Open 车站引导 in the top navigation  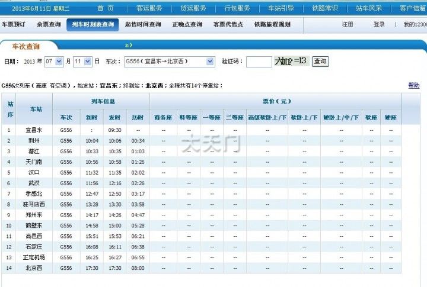pyautogui.click(x=281, y=8)
